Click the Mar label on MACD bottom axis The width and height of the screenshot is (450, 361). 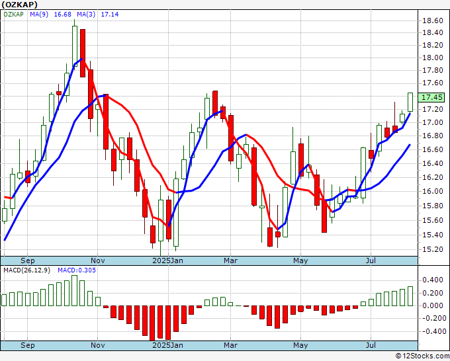[230, 345]
